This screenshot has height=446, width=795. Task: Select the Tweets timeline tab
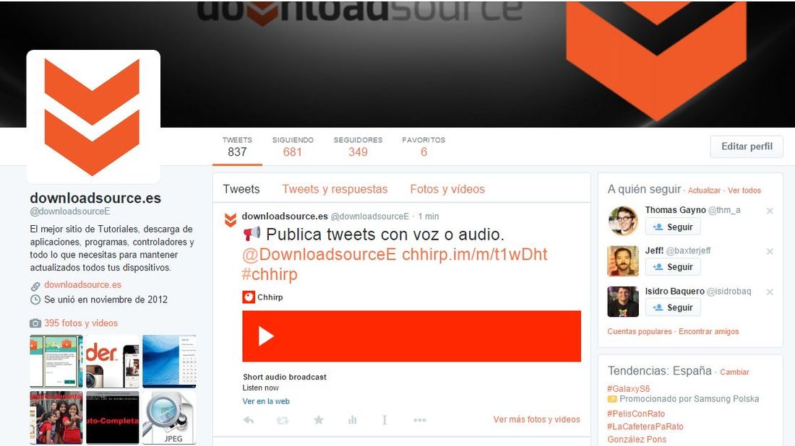tap(241, 189)
